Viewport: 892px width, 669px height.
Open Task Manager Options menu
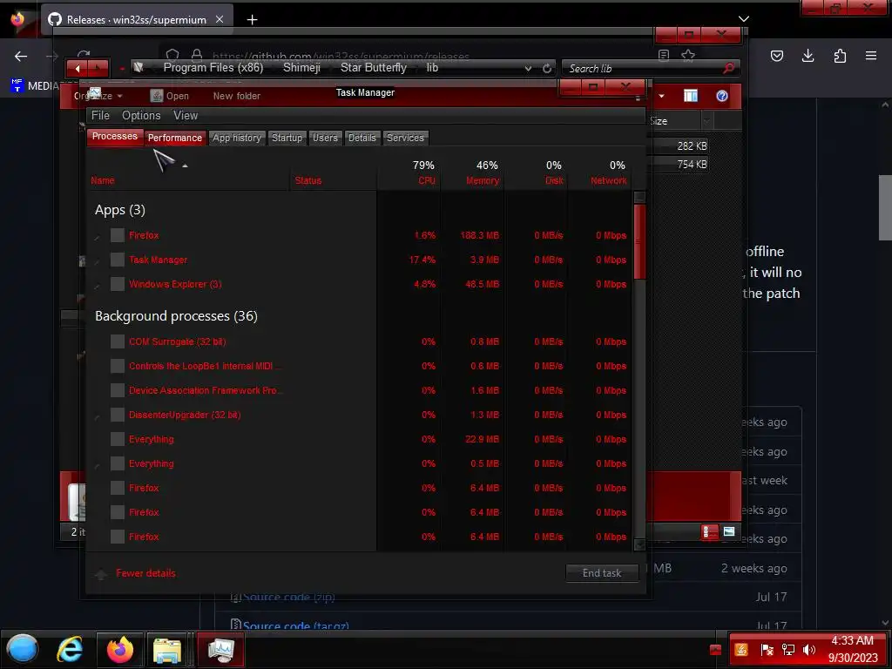click(141, 116)
